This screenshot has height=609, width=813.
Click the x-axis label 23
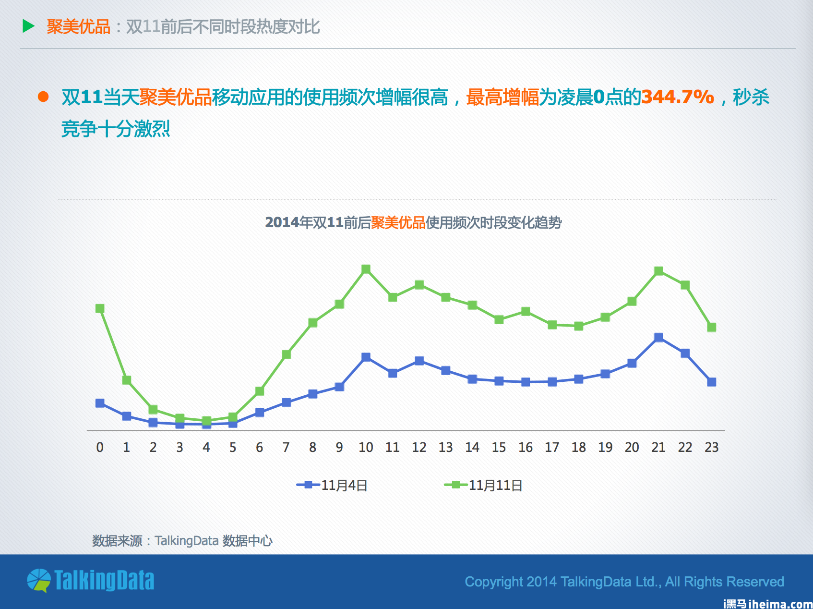click(x=712, y=448)
